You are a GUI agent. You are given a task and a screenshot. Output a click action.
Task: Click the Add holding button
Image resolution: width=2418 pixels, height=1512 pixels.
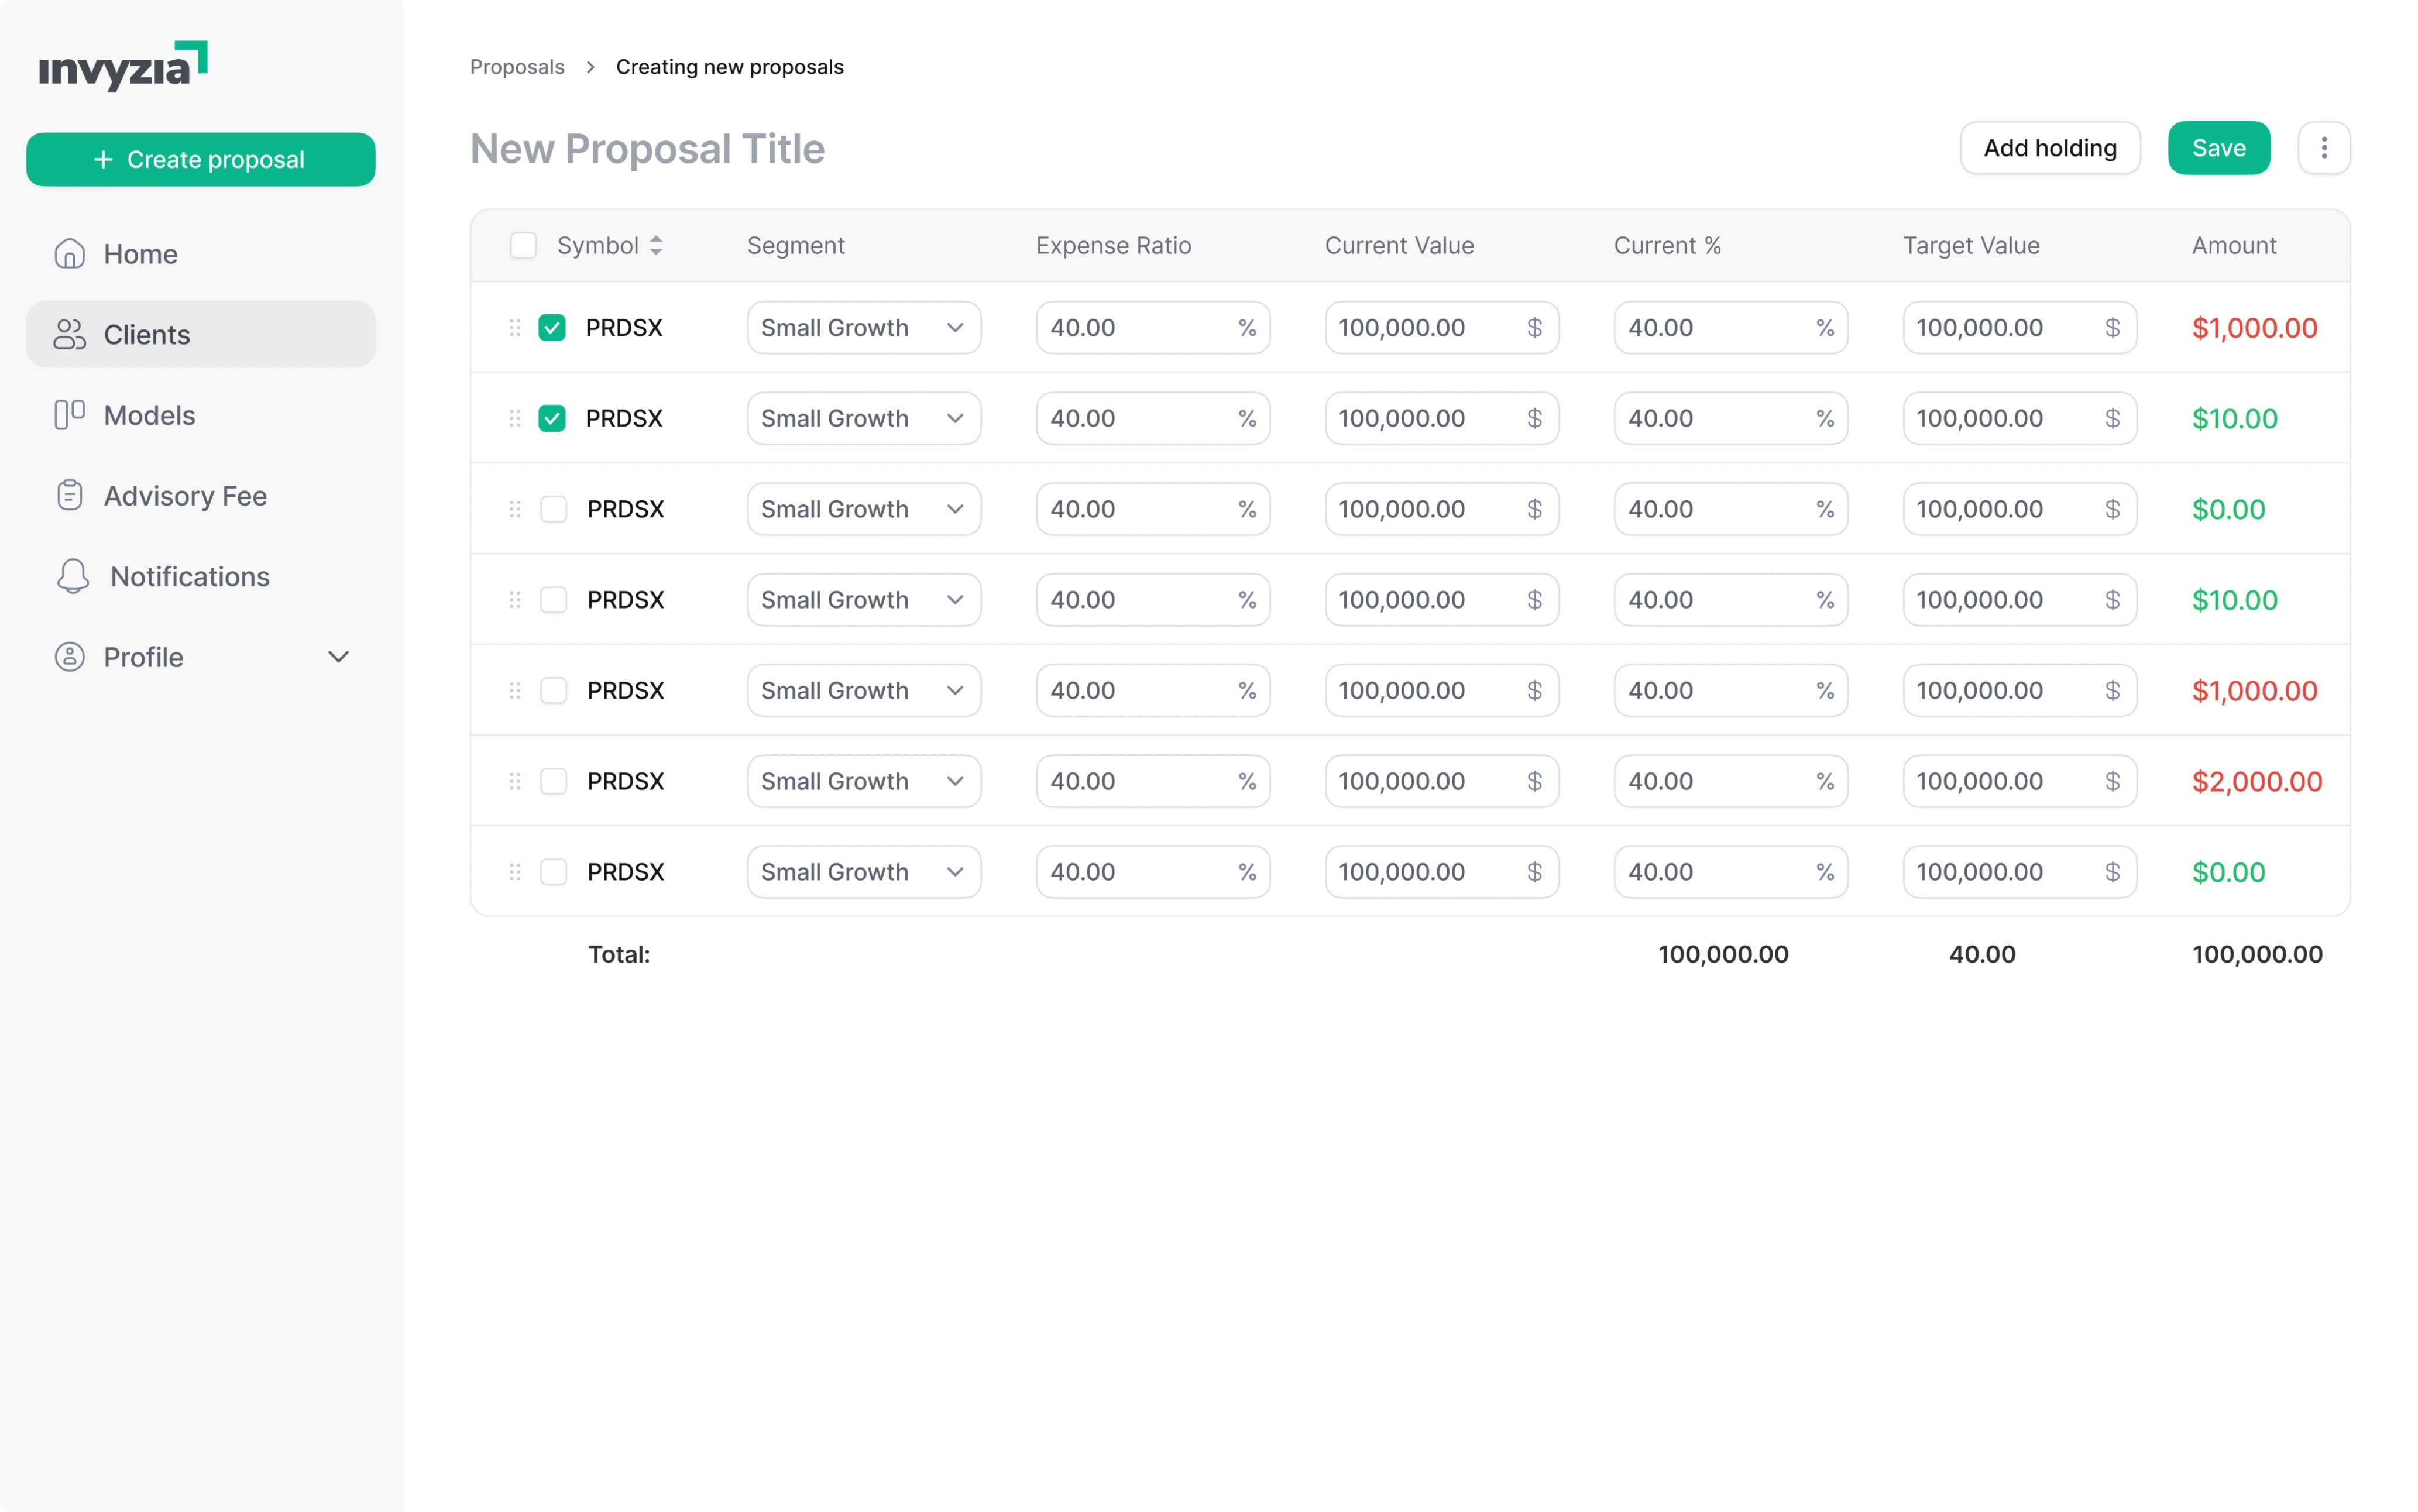[2050, 147]
